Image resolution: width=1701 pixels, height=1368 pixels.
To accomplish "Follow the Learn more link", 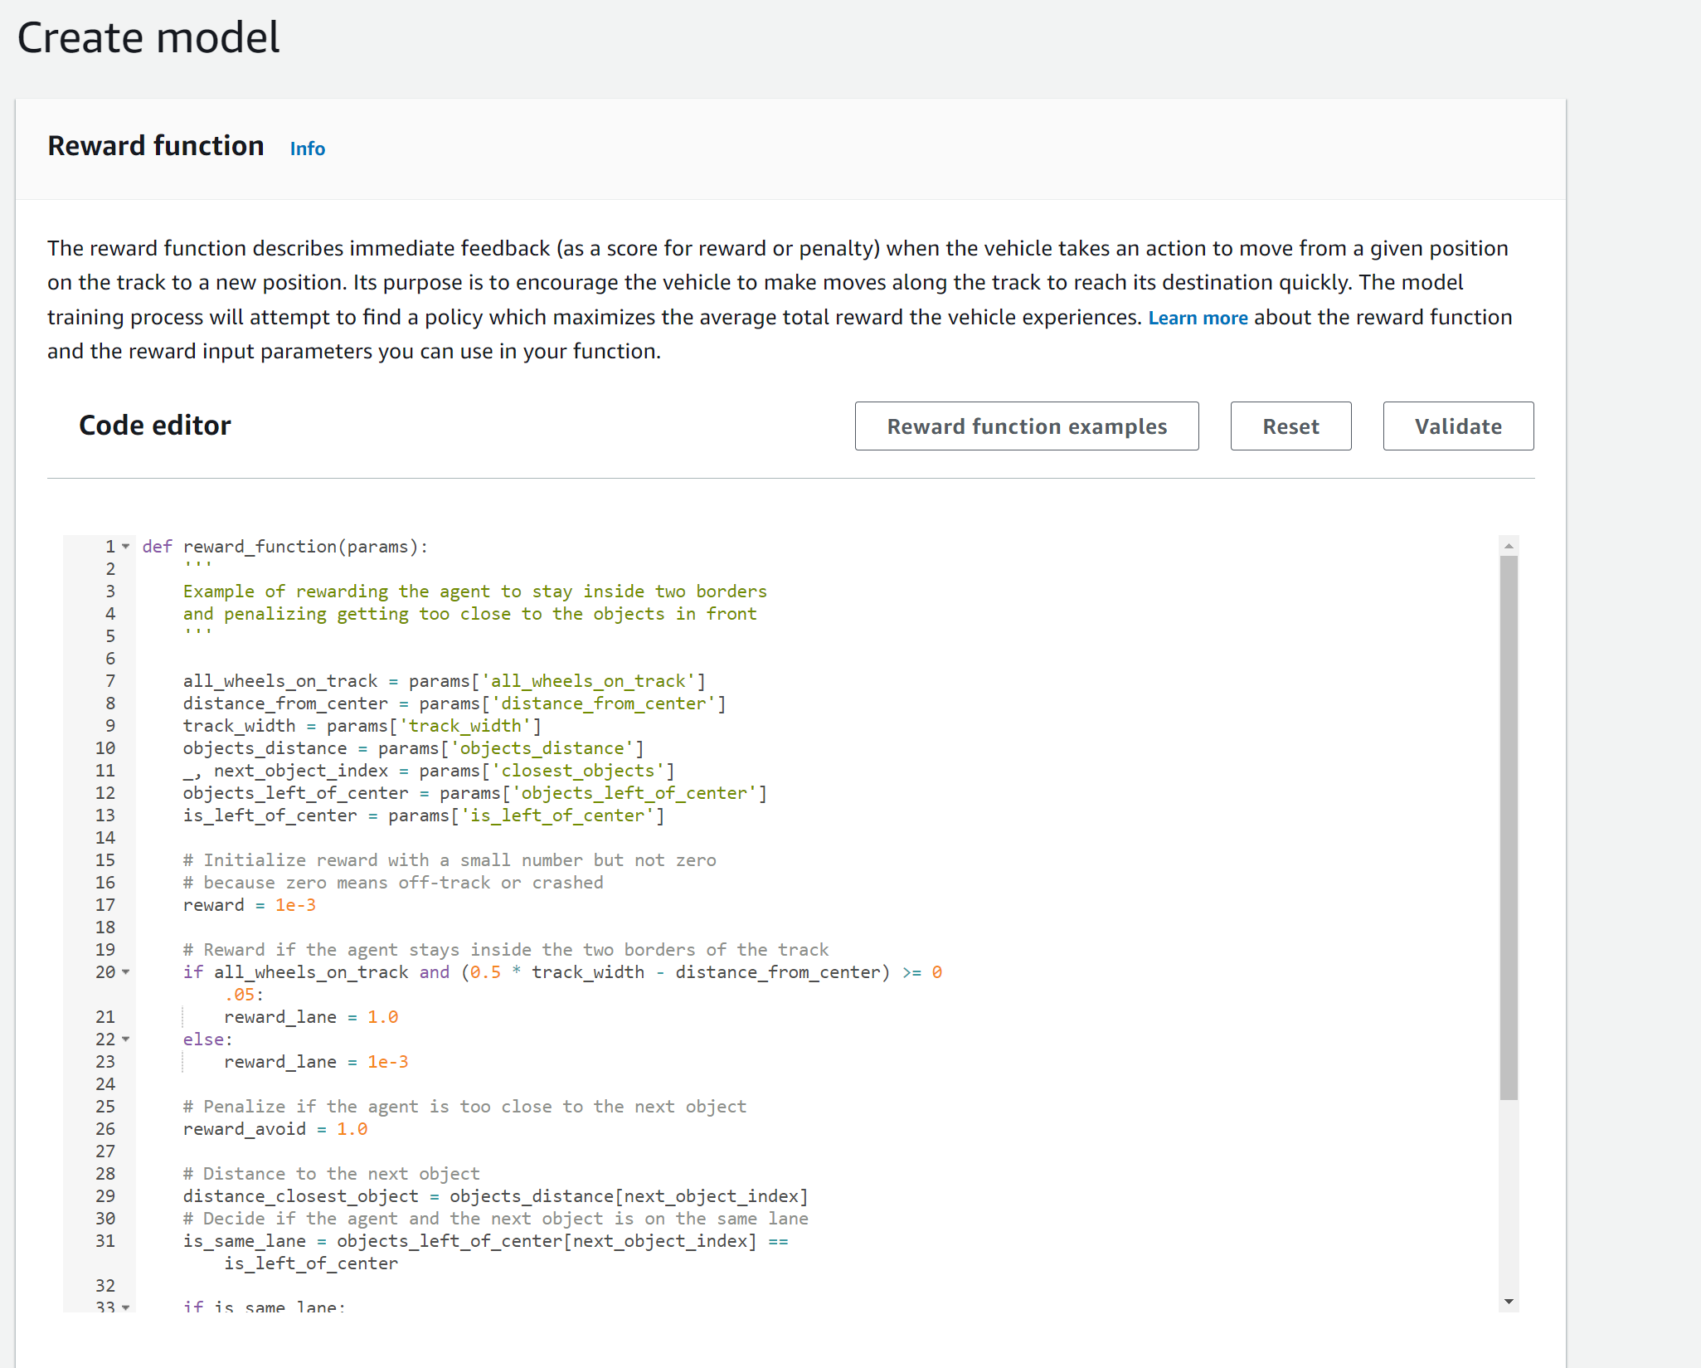I will [x=1197, y=319].
